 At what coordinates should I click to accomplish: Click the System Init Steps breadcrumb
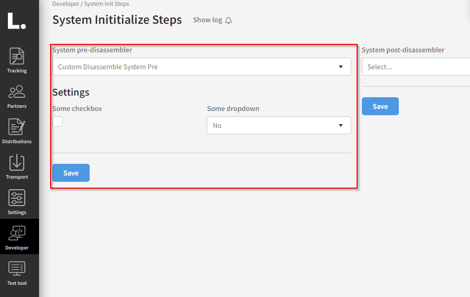click(x=107, y=4)
